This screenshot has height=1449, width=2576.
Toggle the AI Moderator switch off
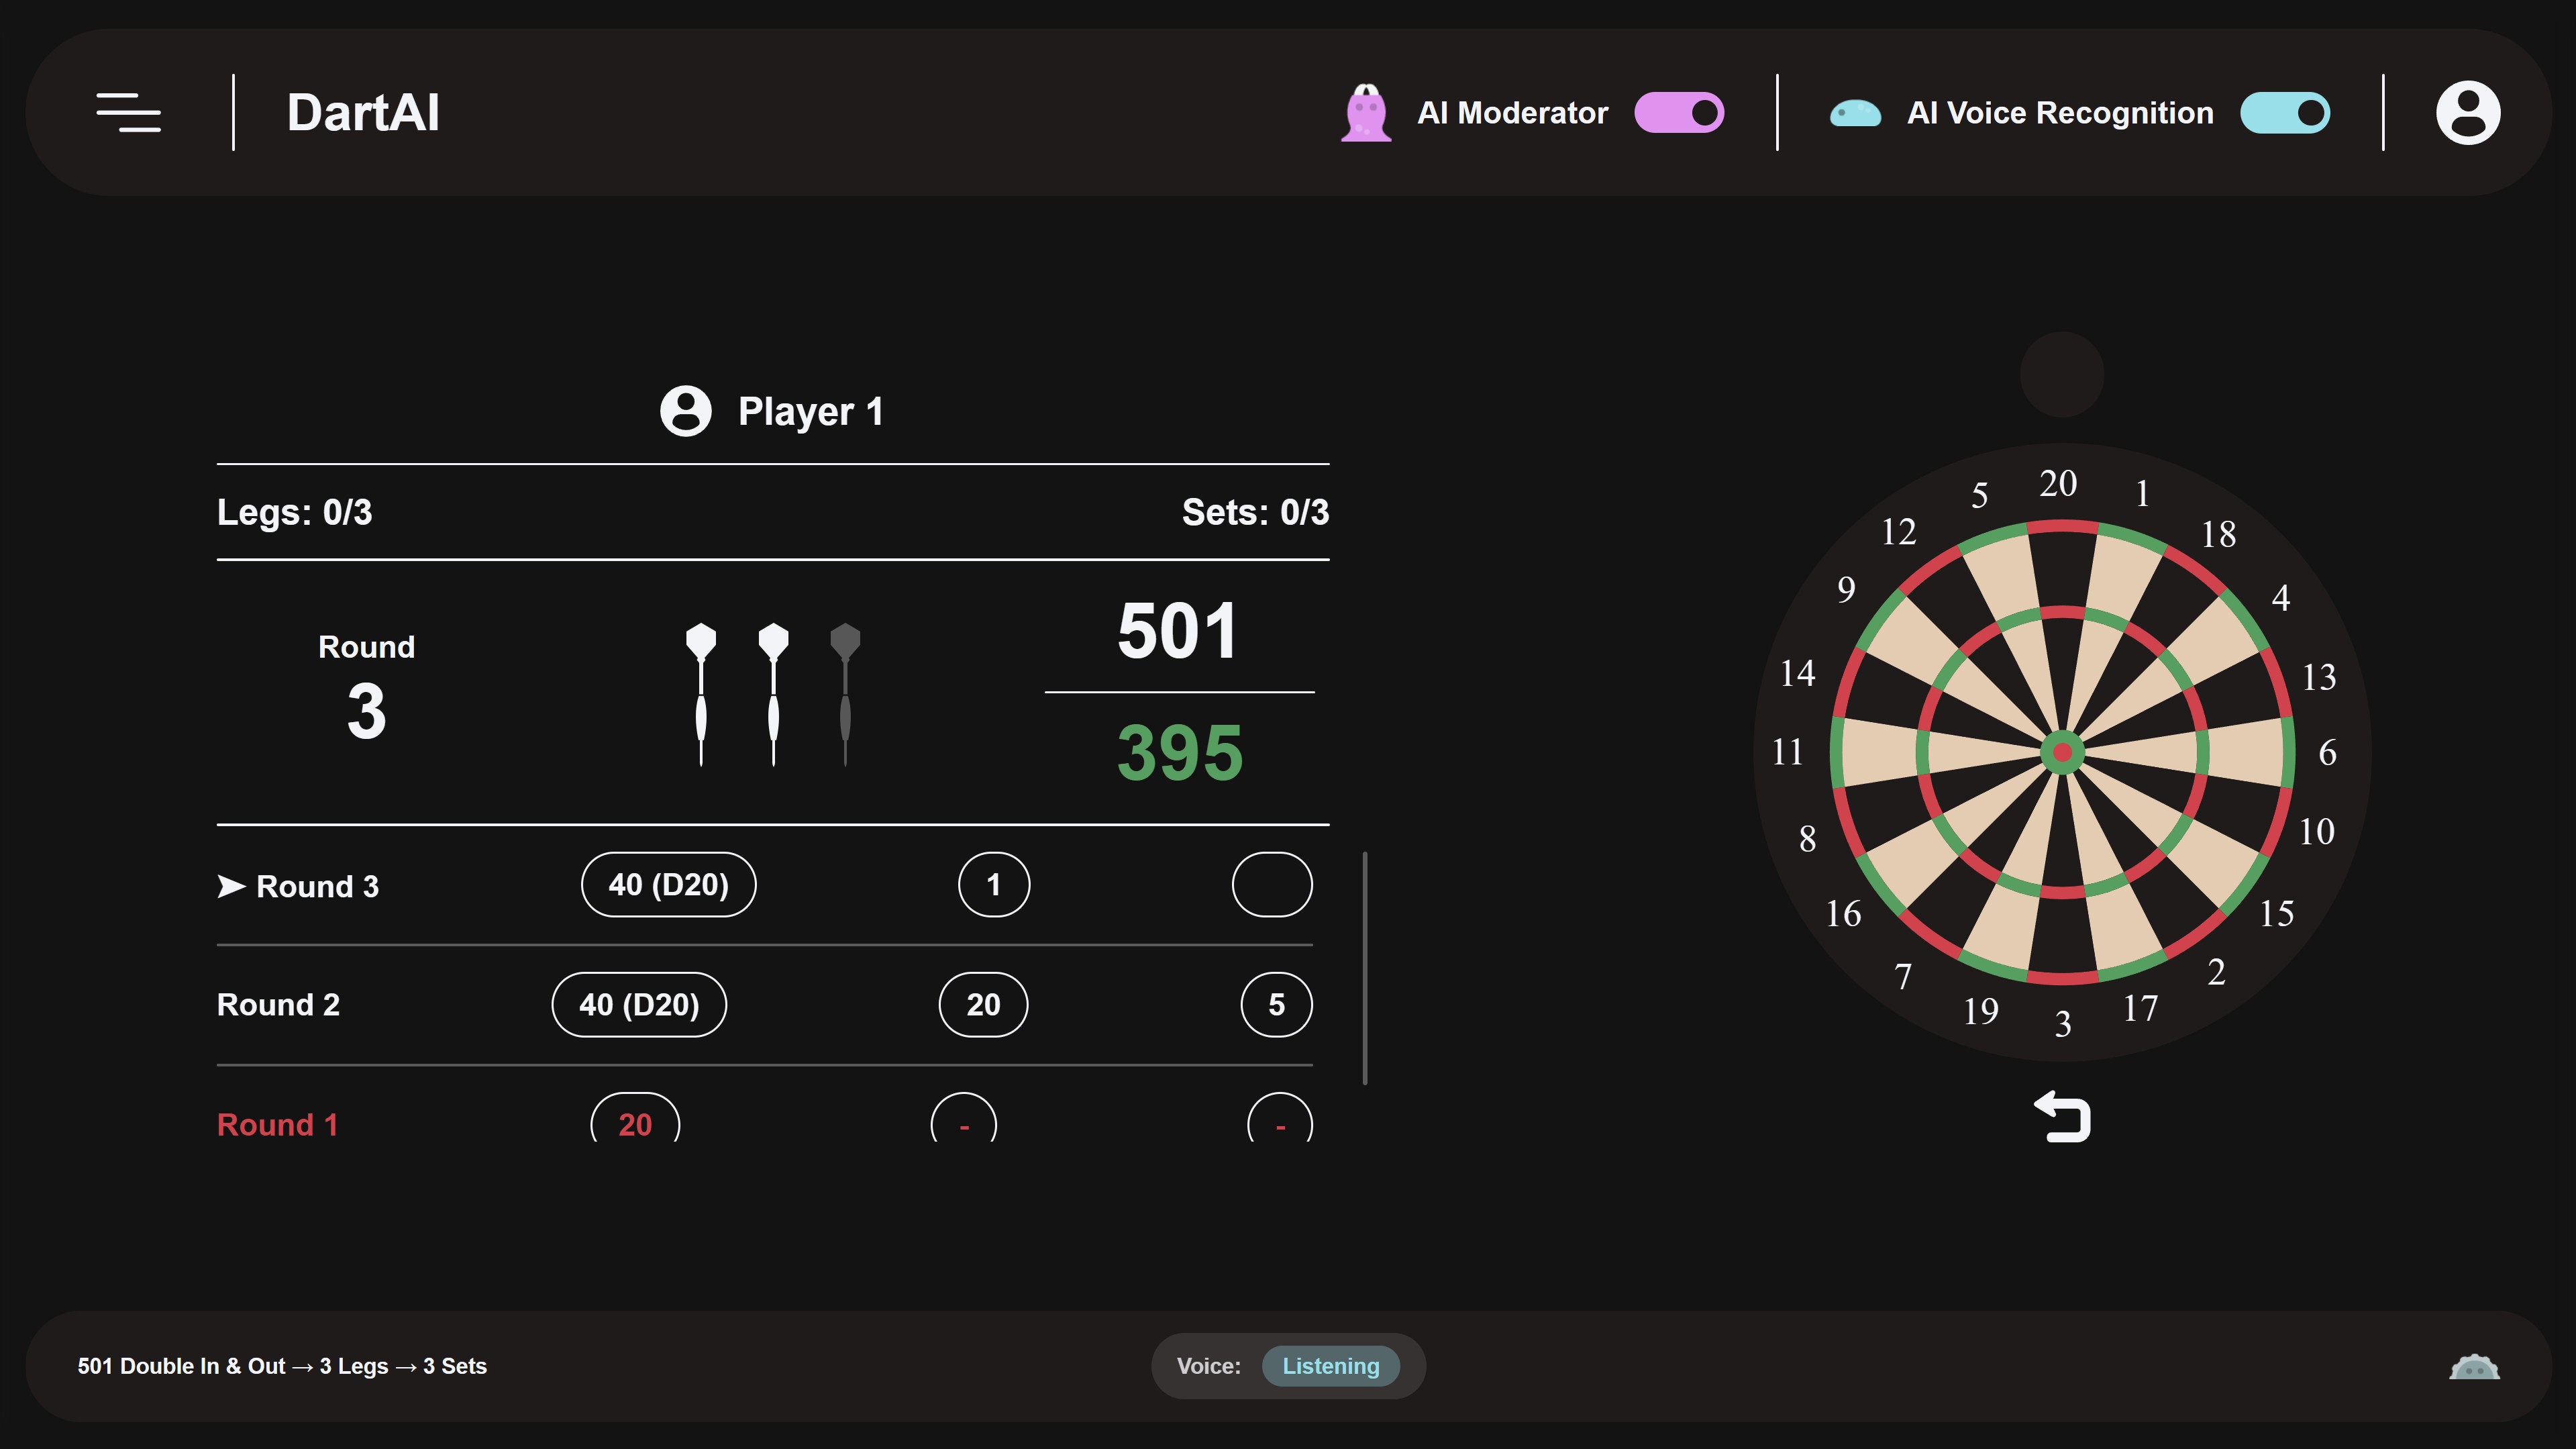pos(1679,113)
